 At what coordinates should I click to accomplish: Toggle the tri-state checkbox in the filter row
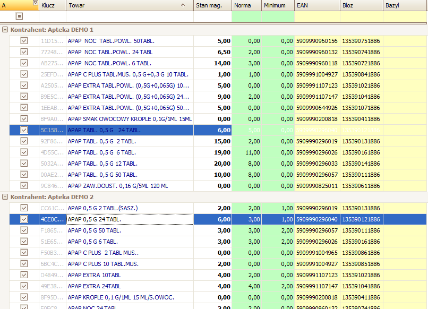[x=20, y=16]
